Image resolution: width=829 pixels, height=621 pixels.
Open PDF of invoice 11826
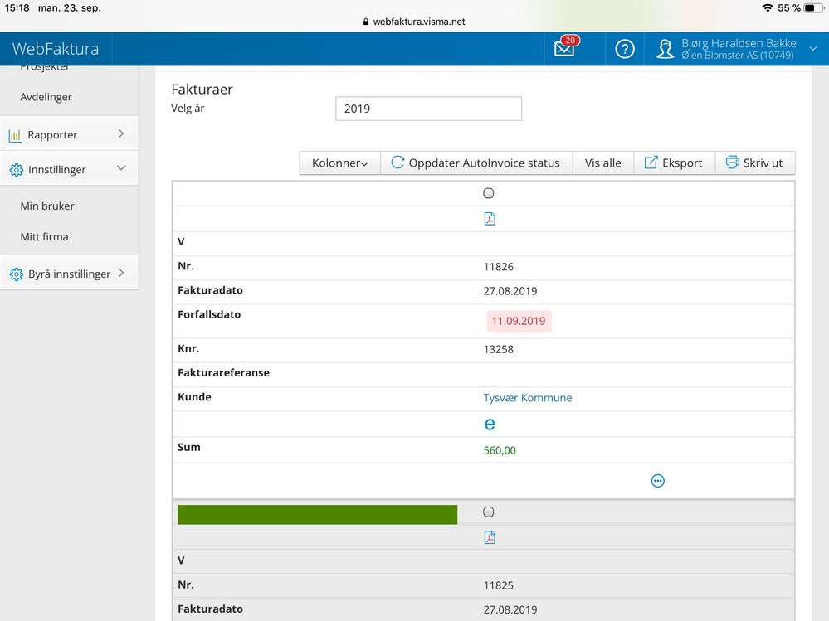click(490, 219)
